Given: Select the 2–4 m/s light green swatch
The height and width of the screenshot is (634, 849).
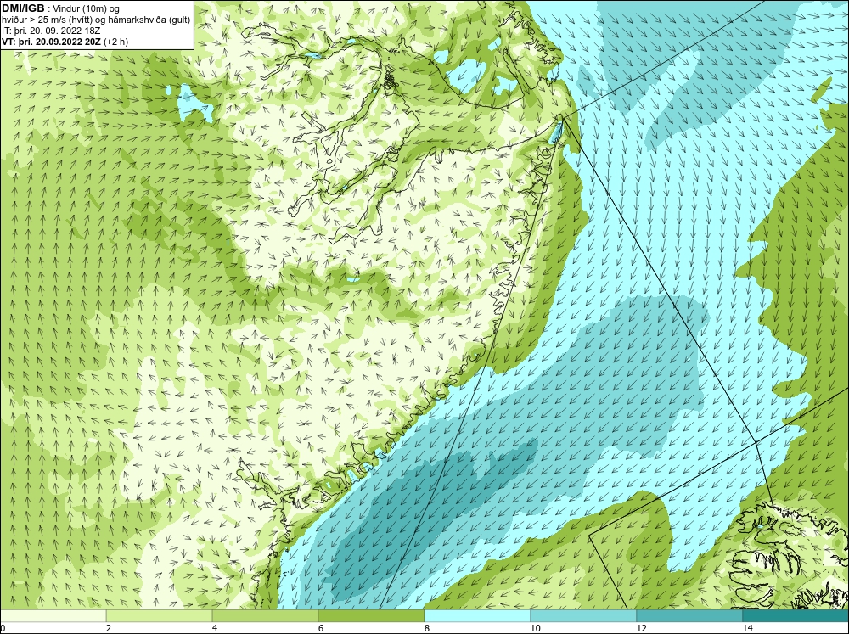Looking at the screenshot, I should pyautogui.click(x=160, y=615).
